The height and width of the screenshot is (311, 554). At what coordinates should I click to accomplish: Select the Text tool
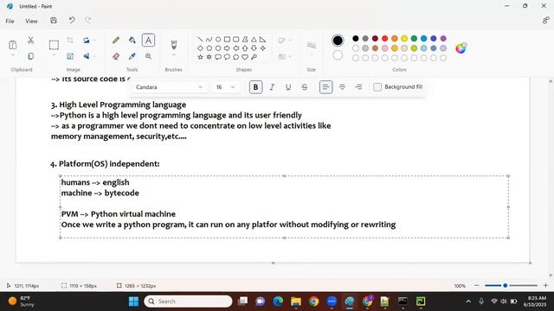click(x=148, y=41)
